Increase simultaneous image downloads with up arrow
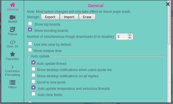 [x=130, y=35]
